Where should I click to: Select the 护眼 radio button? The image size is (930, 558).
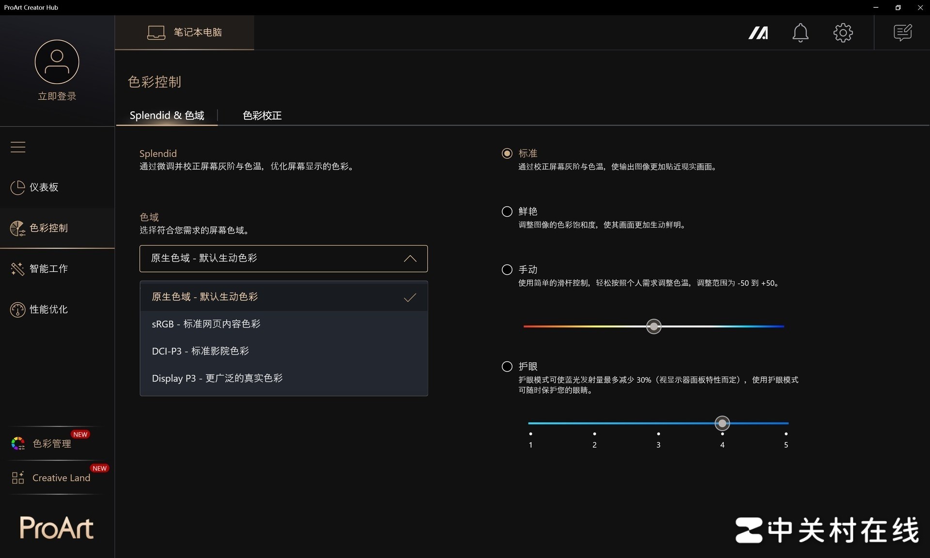507,367
